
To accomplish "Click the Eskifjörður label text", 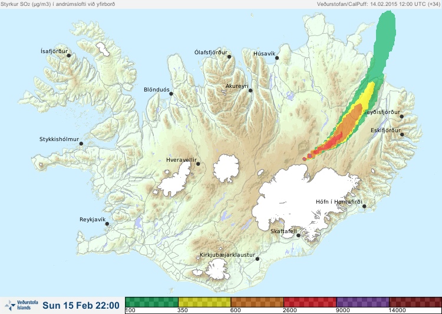I will coord(385,130).
